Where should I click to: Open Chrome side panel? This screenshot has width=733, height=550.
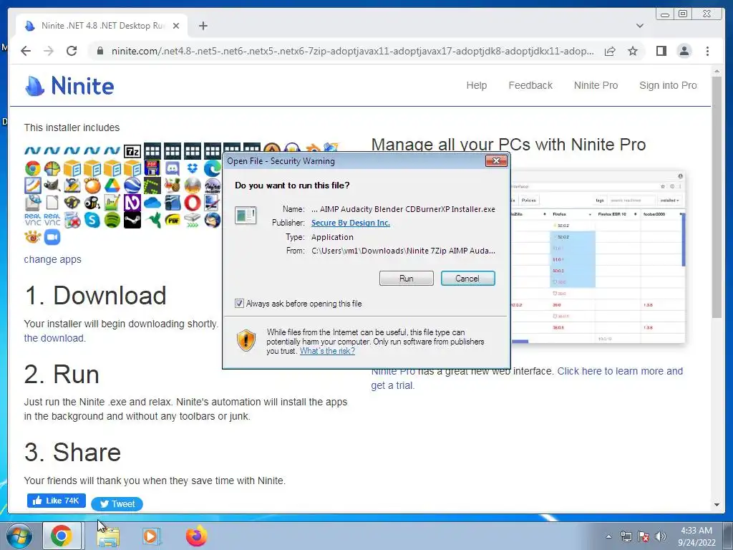tap(661, 51)
